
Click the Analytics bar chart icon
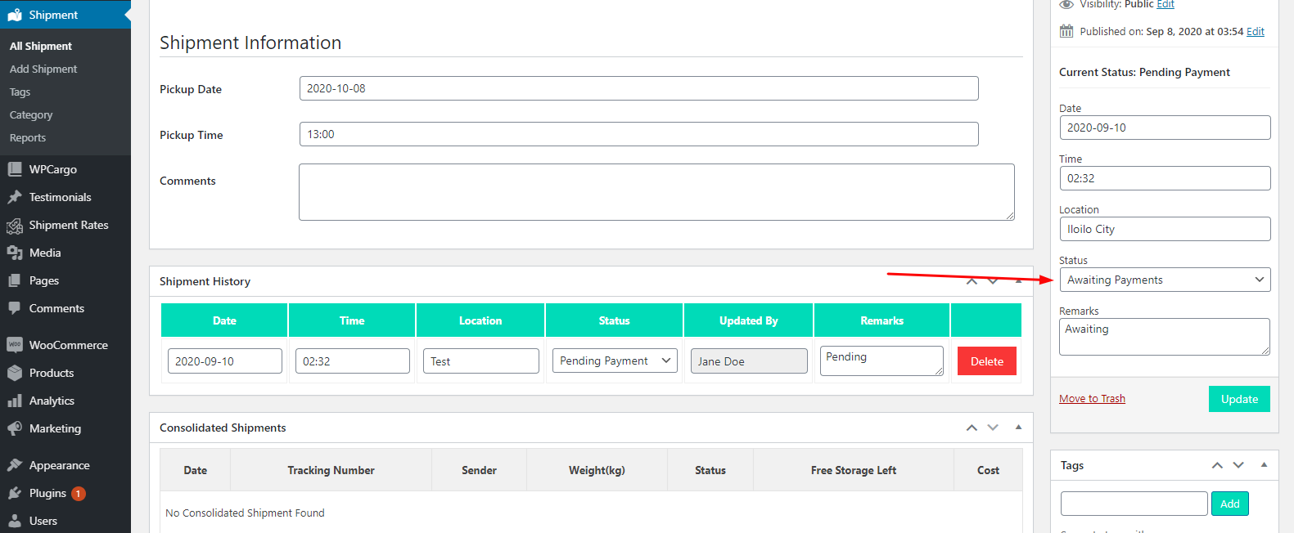click(15, 401)
